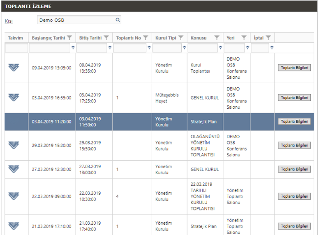Open filter icon on Toplantı No header
The image size is (319, 235).
coord(145,38)
